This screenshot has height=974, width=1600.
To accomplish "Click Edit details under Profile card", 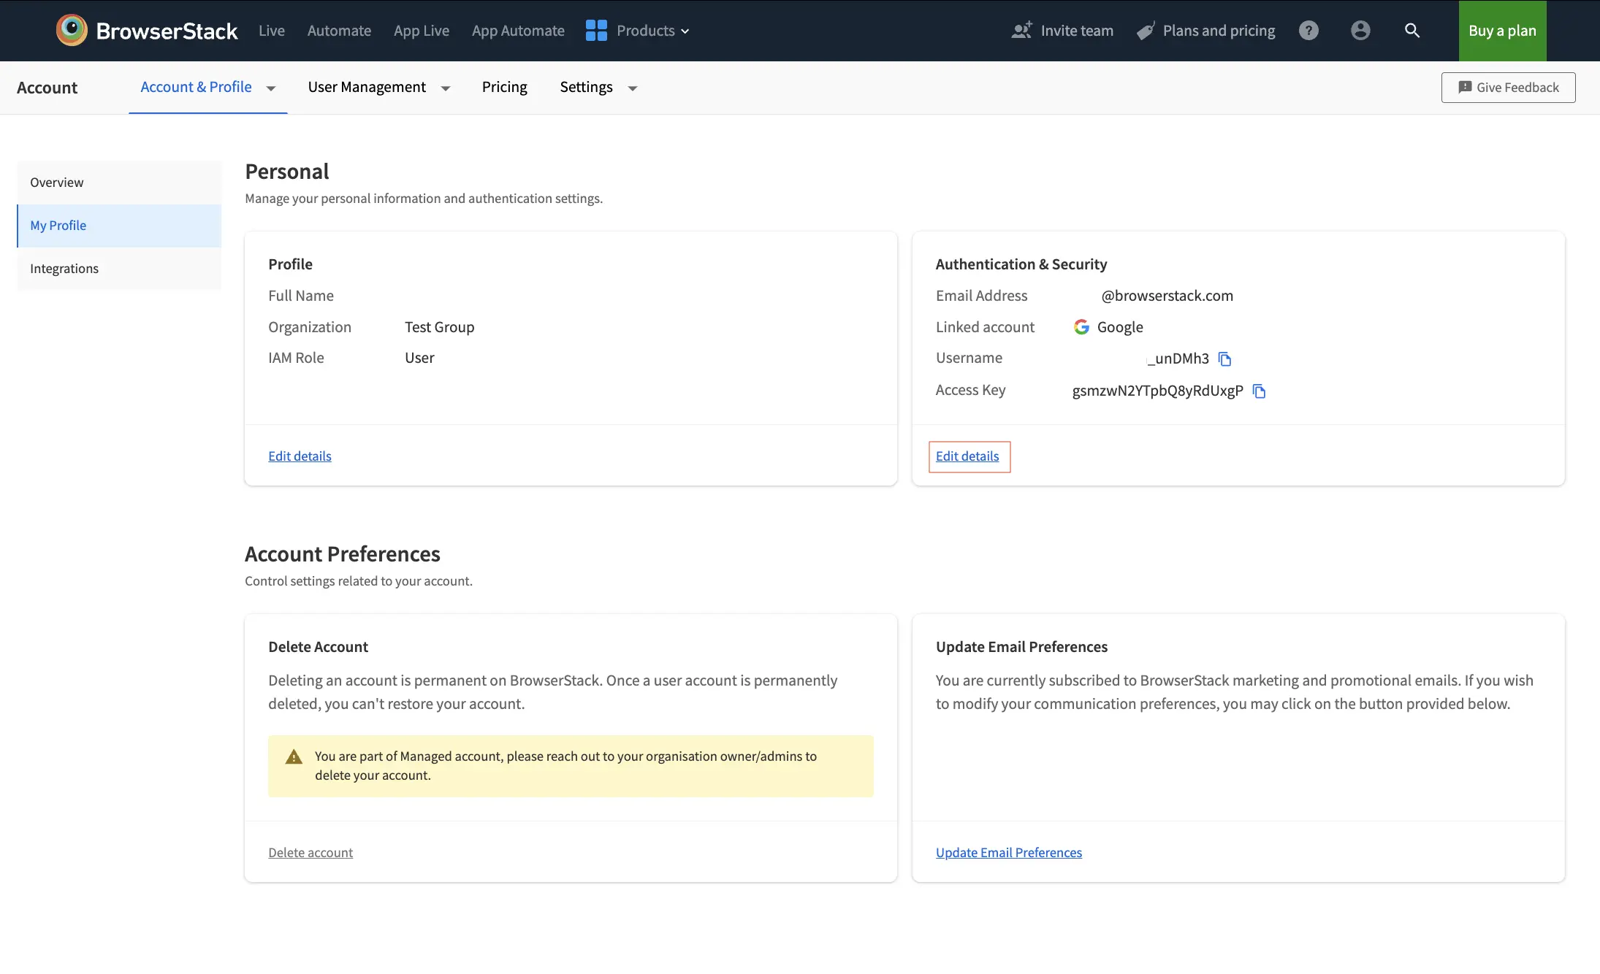I will [300, 456].
